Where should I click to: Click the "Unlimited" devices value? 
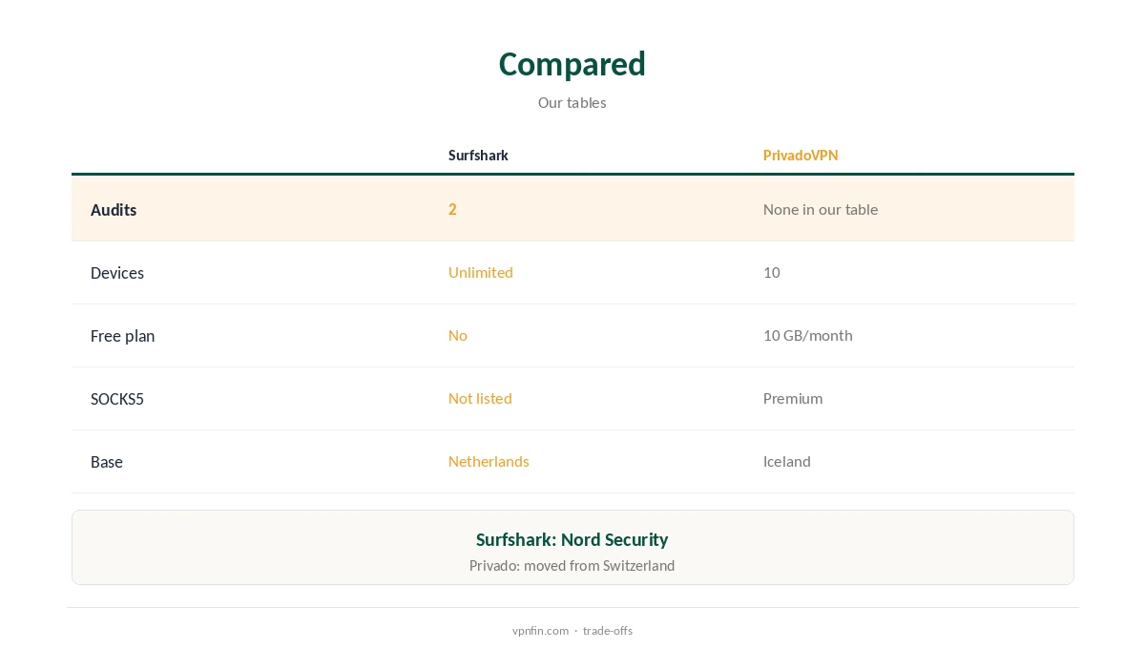point(481,272)
